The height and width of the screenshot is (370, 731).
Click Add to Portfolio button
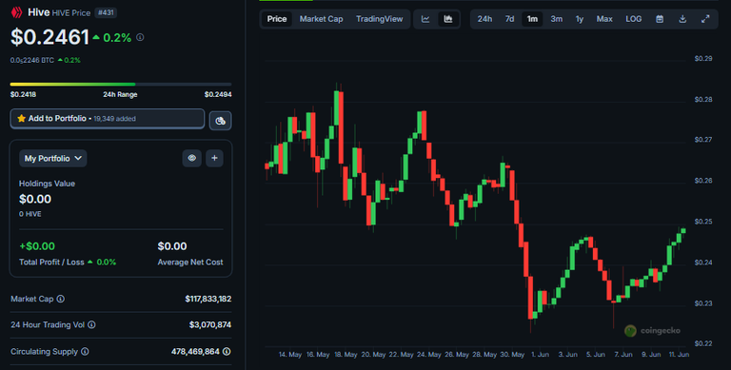[x=108, y=119]
